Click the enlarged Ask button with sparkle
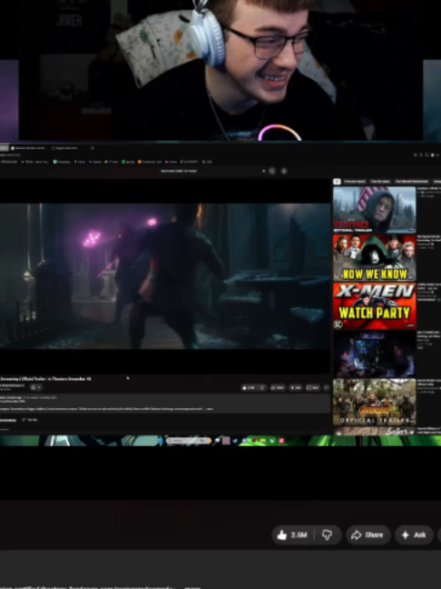The width and height of the screenshot is (441, 589). pos(414,534)
